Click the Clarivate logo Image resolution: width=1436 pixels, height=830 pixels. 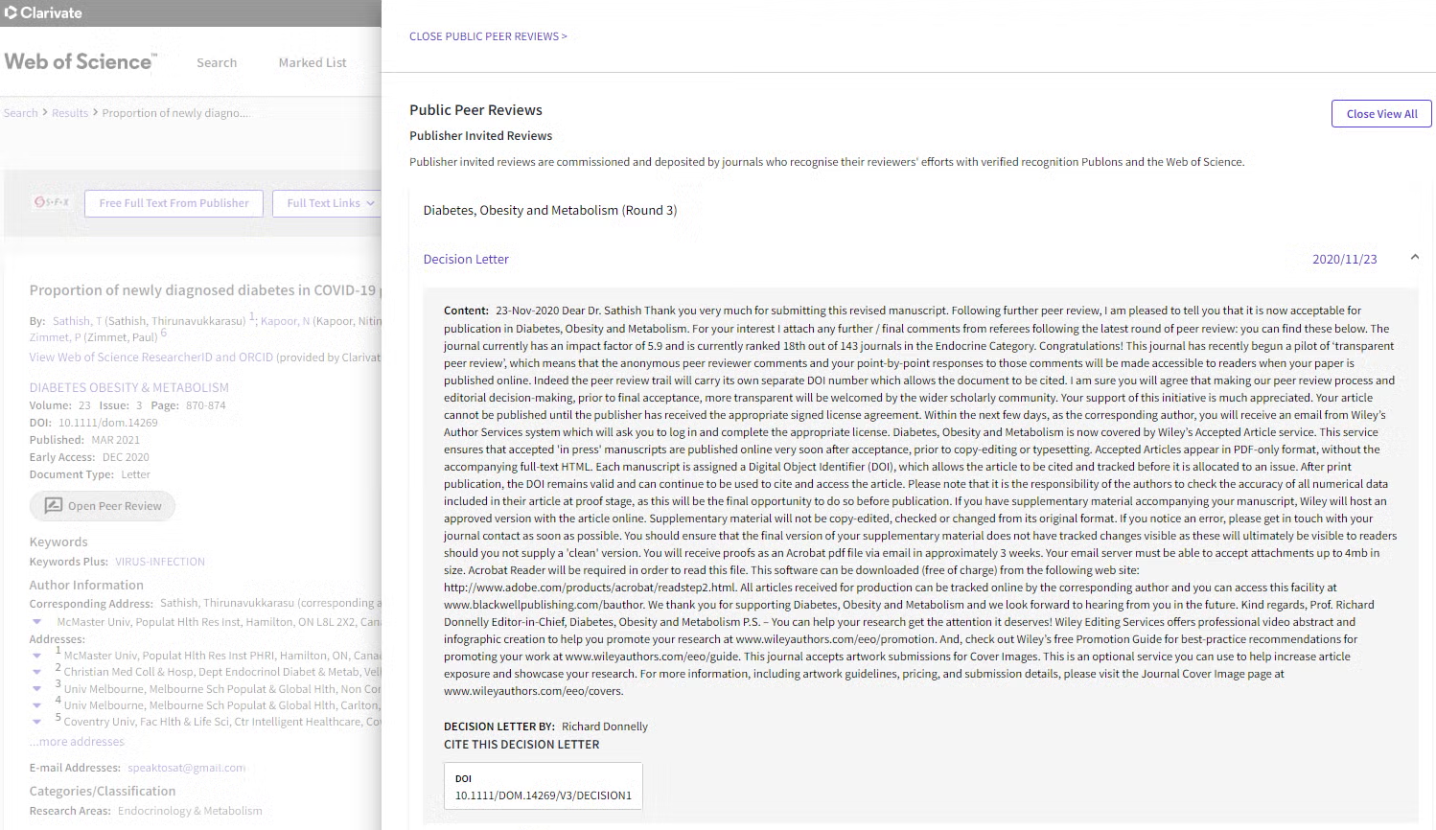[44, 12]
